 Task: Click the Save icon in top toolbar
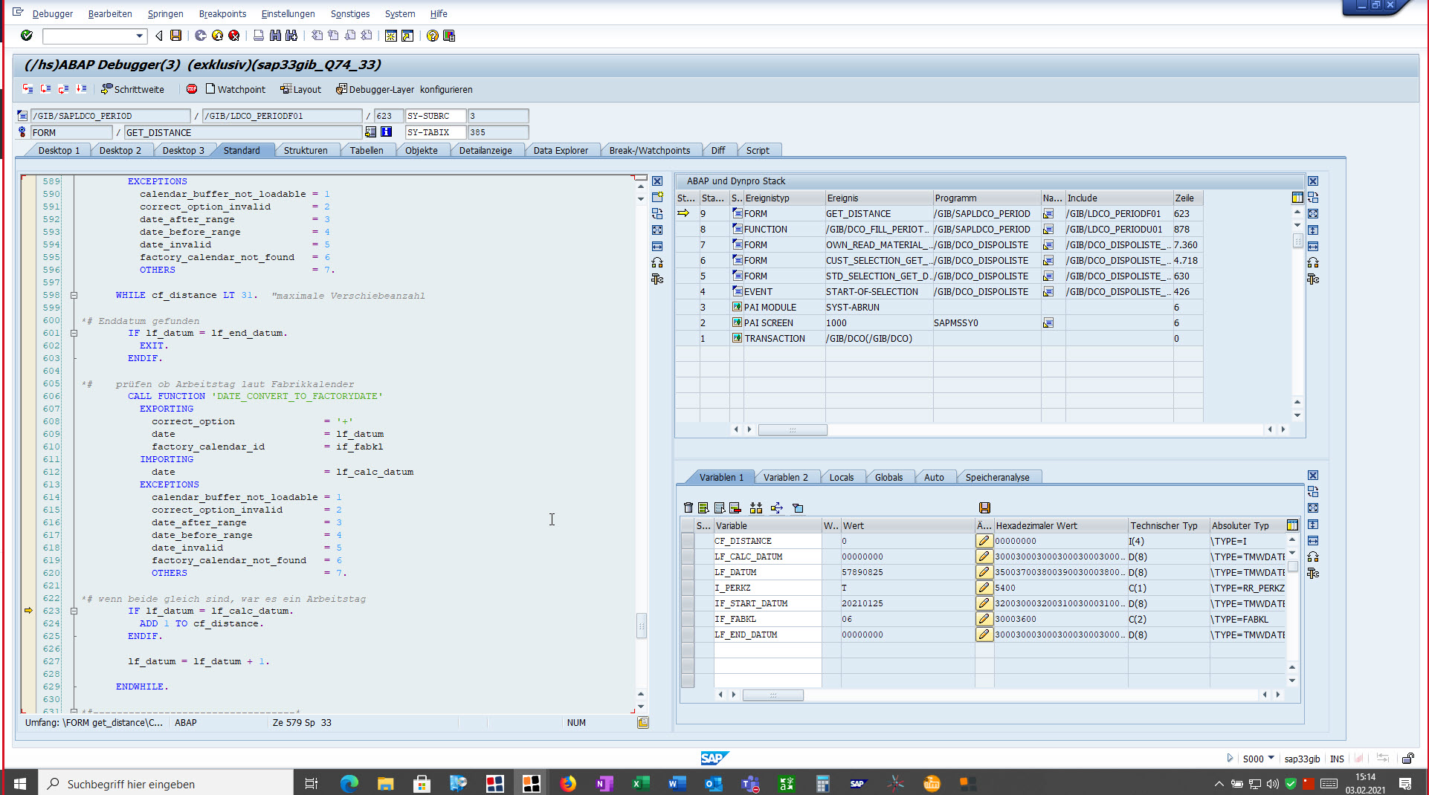point(176,36)
